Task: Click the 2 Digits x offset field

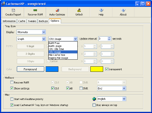Action: point(88,54)
